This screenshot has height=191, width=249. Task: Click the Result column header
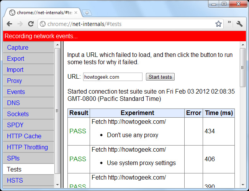pos(79,113)
